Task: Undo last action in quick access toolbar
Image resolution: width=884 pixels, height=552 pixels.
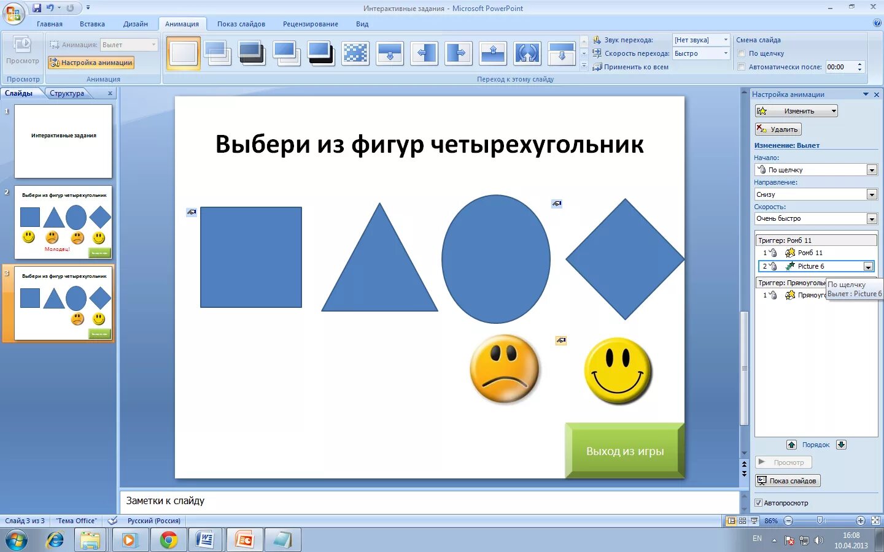Action: point(50,8)
